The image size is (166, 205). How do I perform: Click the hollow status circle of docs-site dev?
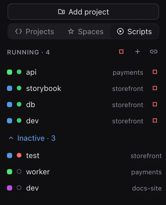[x=19, y=188]
